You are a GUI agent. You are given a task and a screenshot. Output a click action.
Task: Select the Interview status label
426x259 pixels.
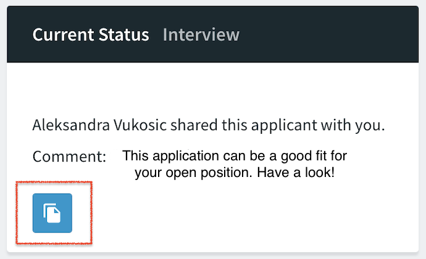pyautogui.click(x=201, y=35)
